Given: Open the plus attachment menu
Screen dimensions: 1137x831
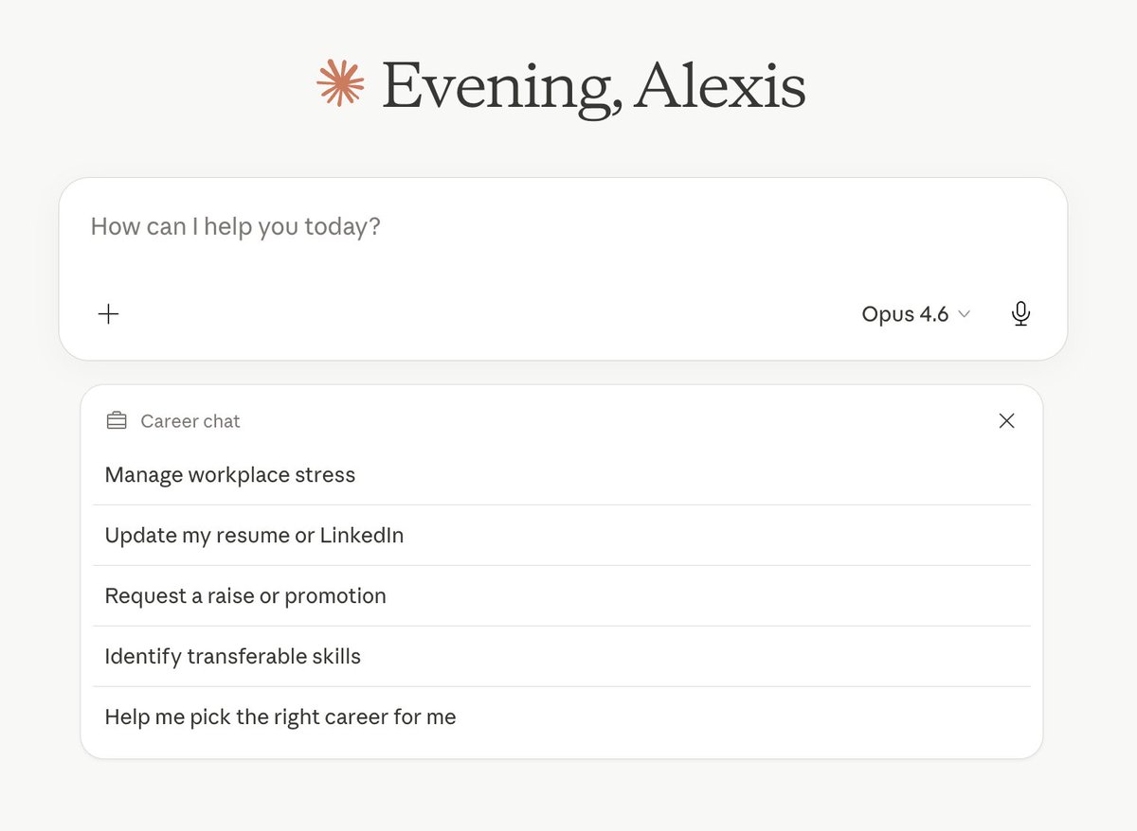Looking at the screenshot, I should [109, 314].
